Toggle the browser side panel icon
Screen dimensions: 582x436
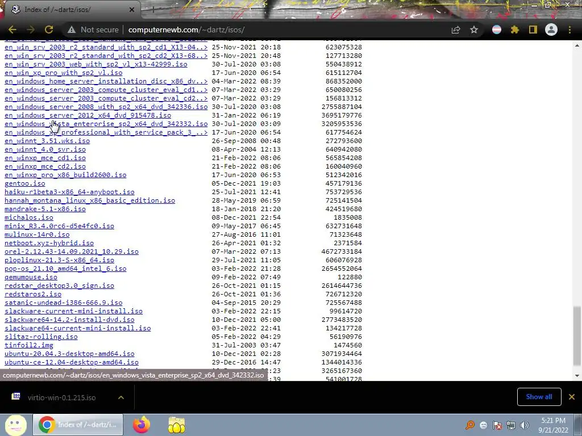533,30
